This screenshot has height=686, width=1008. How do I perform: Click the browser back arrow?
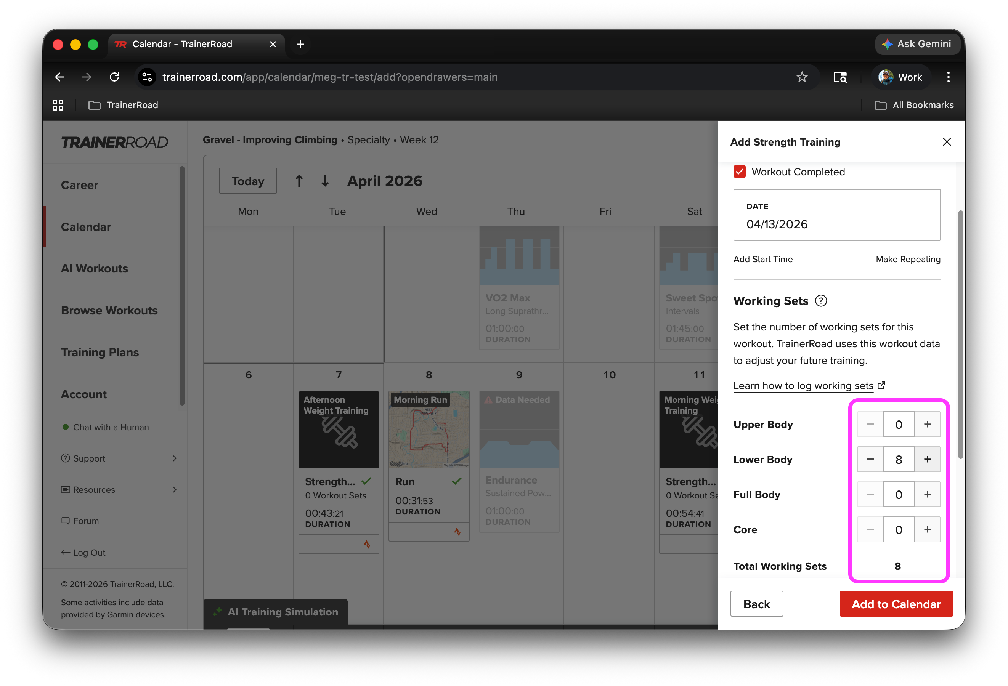pos(60,77)
